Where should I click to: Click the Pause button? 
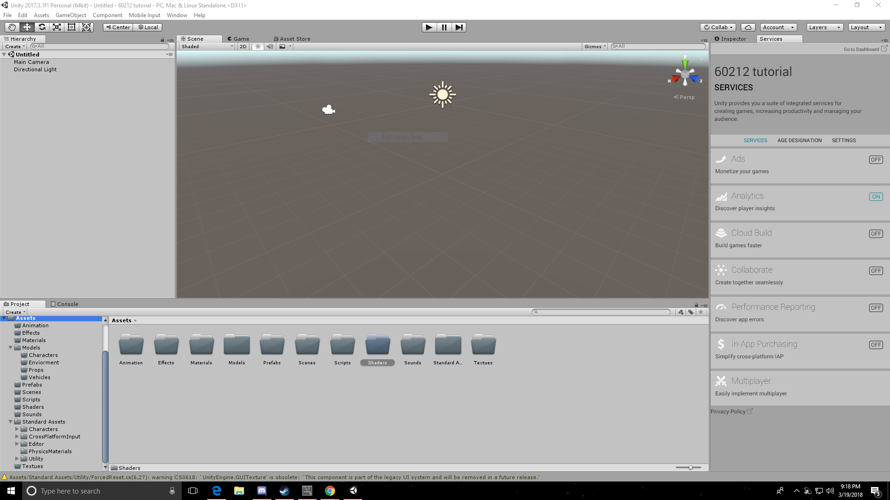pyautogui.click(x=444, y=27)
